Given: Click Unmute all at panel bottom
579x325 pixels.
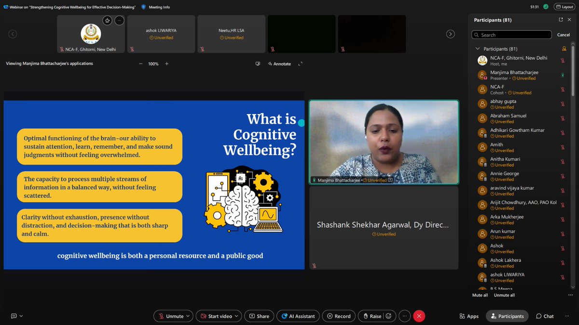Looking at the screenshot, I should pyautogui.click(x=504, y=295).
